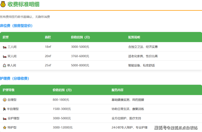
Task: Click the 20㎡ area cell
Action: point(48,56)
